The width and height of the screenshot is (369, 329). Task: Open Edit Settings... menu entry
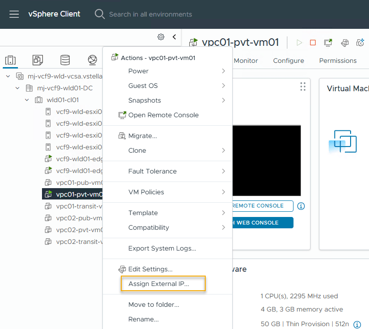tap(168, 269)
